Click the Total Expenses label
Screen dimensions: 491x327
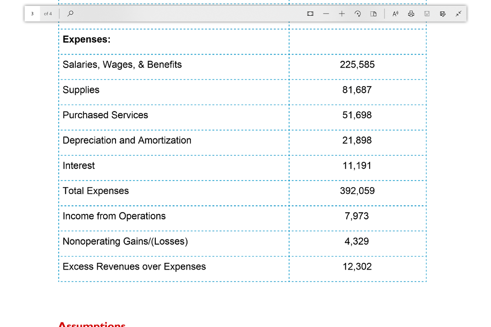pos(95,191)
